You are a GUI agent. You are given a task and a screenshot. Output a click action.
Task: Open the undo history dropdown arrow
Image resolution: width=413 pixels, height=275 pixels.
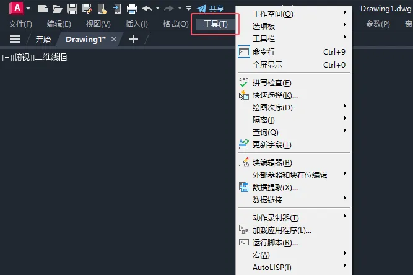point(157,9)
